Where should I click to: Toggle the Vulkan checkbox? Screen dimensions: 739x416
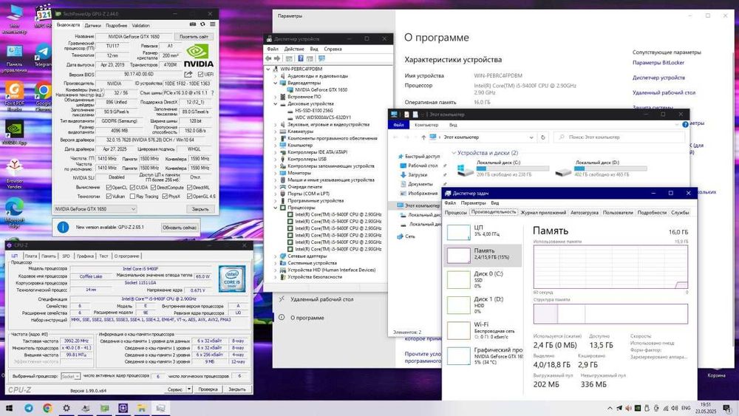tap(109, 197)
